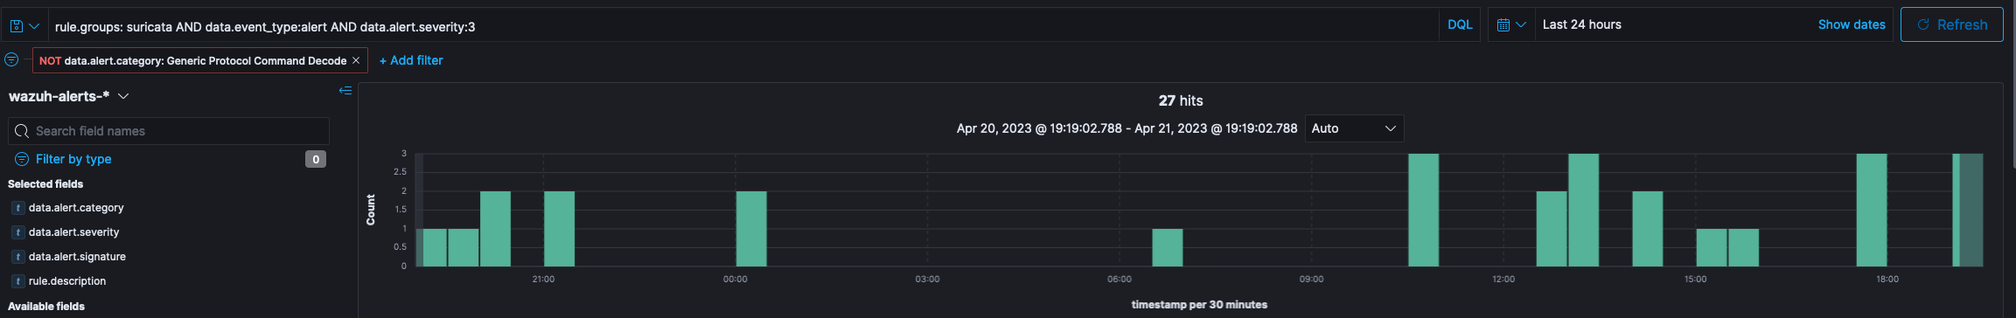2016x318 pixels.
Task: Open the Auto interval dropdown
Action: click(x=1354, y=128)
